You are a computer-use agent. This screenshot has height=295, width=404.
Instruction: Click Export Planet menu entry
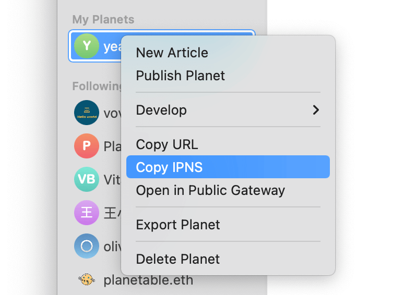[x=178, y=225]
